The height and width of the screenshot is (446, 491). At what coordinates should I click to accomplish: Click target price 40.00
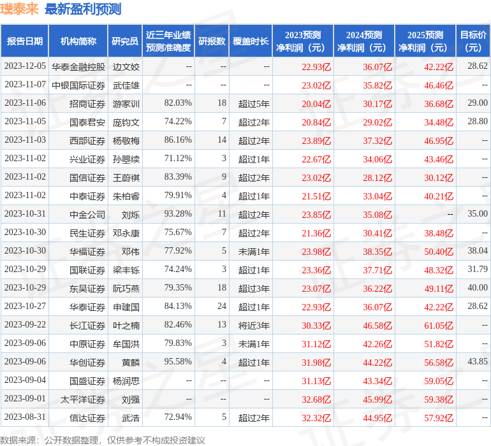click(x=478, y=287)
